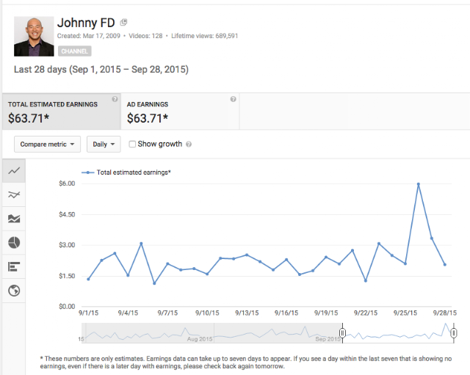470x375 pixels.
Task: Click the CHANNEL label button
Action: point(75,51)
